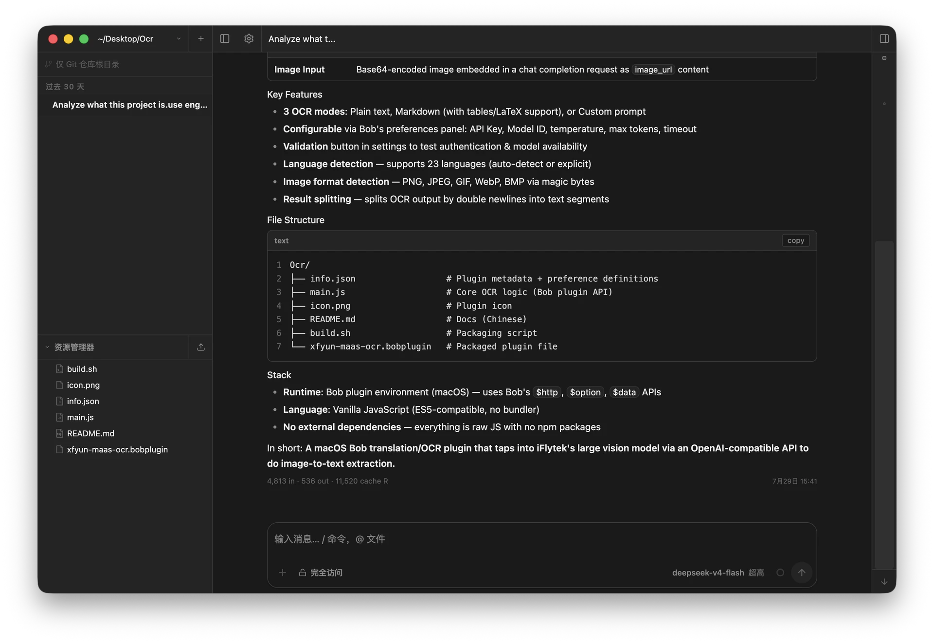This screenshot has height=643, width=934.
Task: Click the circle context indicator beside send
Action: click(x=780, y=572)
